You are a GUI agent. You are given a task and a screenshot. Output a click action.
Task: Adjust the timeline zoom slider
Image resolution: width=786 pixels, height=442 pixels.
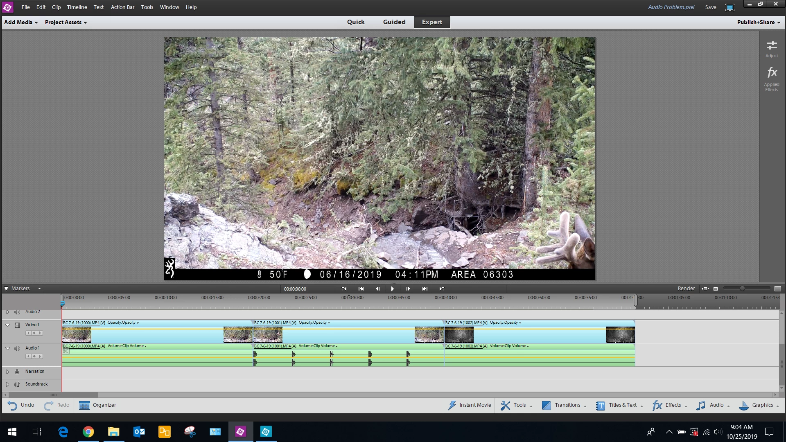(x=742, y=289)
